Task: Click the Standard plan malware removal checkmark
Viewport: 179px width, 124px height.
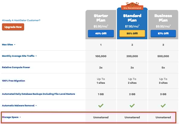Action: click(x=132, y=105)
